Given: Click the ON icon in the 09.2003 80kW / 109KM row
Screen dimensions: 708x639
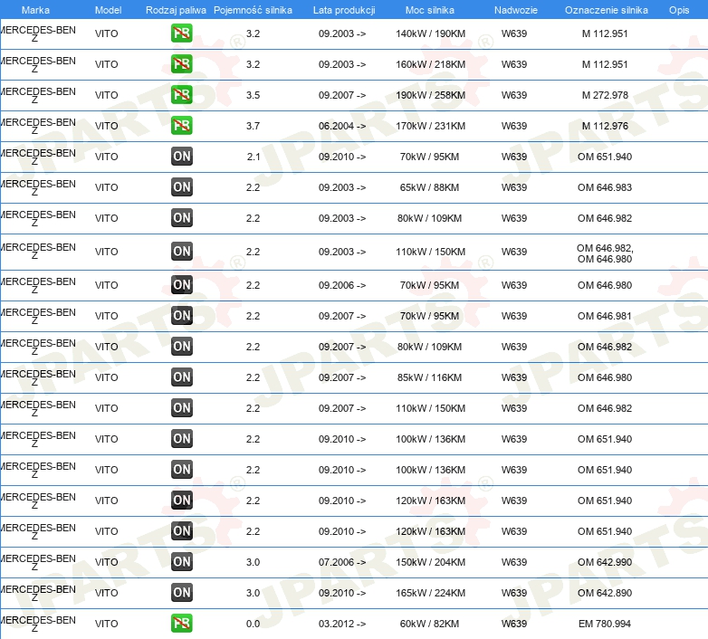Looking at the screenshot, I should coord(181,217).
